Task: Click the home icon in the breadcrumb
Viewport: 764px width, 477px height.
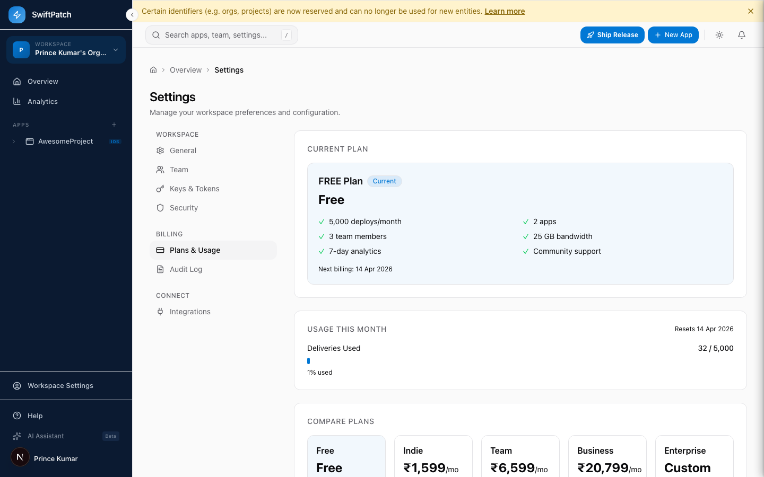Action: 153,70
